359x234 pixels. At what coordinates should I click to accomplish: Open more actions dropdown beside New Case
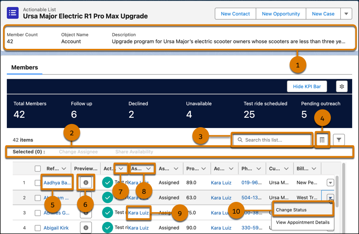click(x=346, y=14)
